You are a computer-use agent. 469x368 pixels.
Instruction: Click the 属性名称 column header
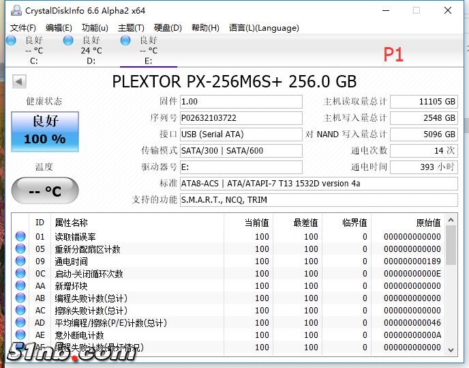[x=72, y=223]
